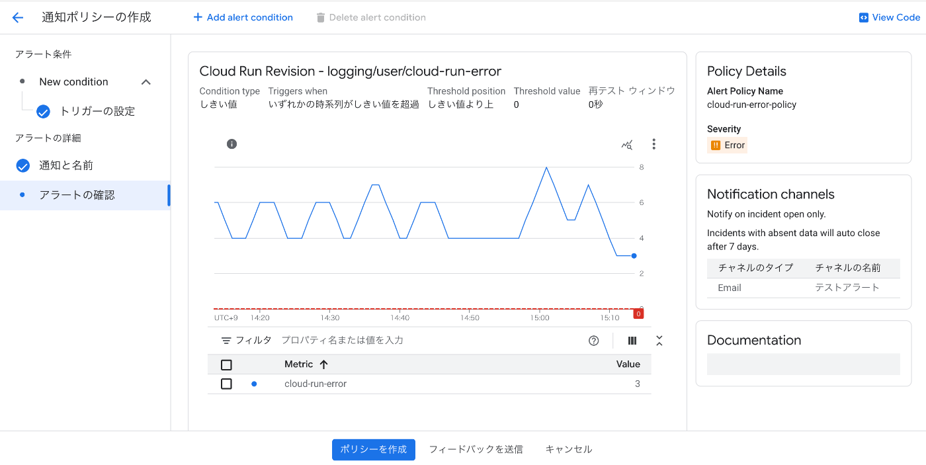Click the checkmark icon beside トリガーの設定
Image resolution: width=926 pixels, height=465 pixels.
[43, 112]
